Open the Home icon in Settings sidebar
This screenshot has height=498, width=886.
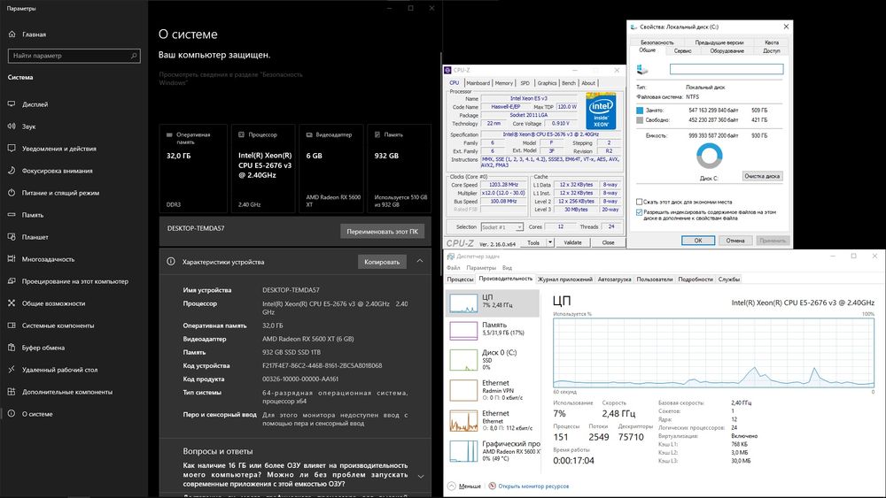tap(12, 34)
